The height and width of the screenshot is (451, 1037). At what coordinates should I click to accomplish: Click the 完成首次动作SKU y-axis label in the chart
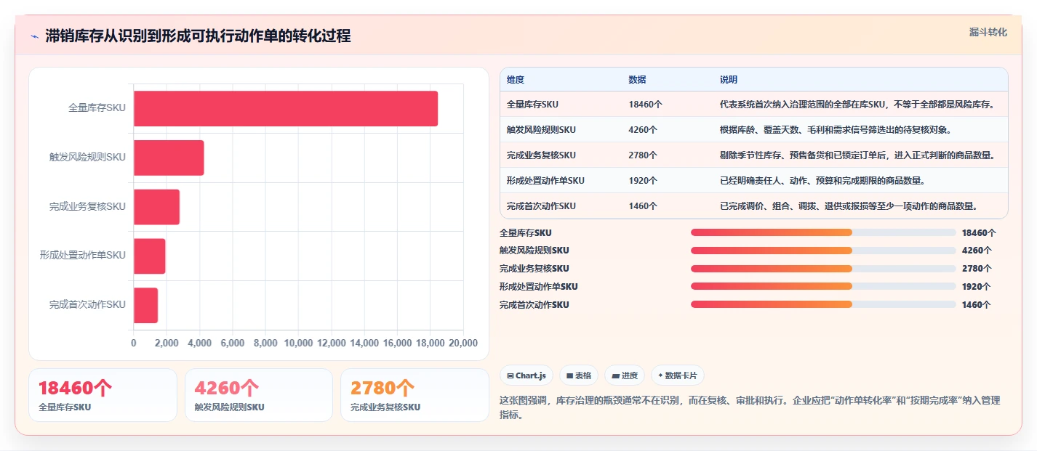(x=87, y=305)
